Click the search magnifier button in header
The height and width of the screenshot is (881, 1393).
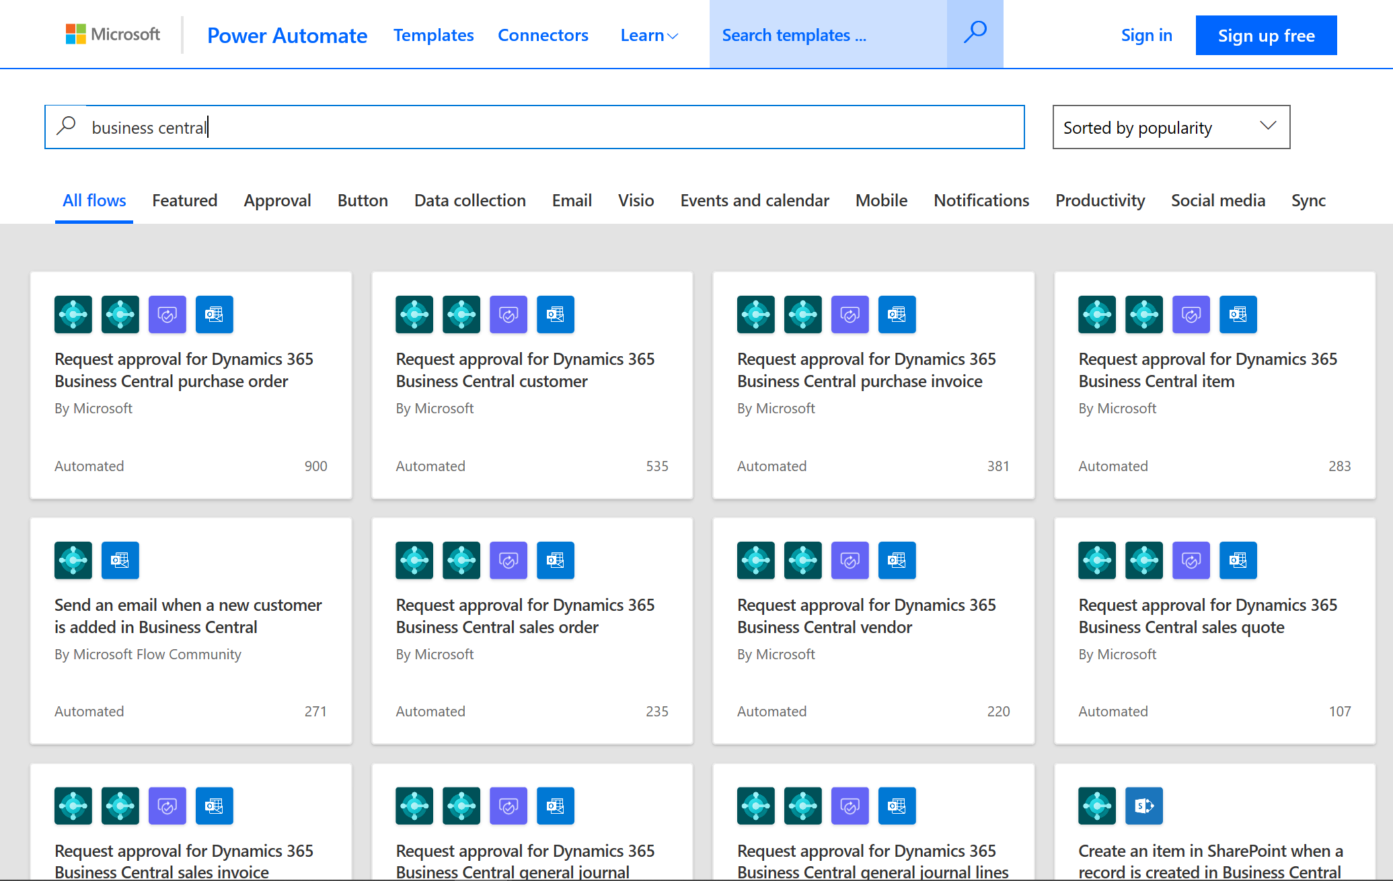(x=975, y=34)
